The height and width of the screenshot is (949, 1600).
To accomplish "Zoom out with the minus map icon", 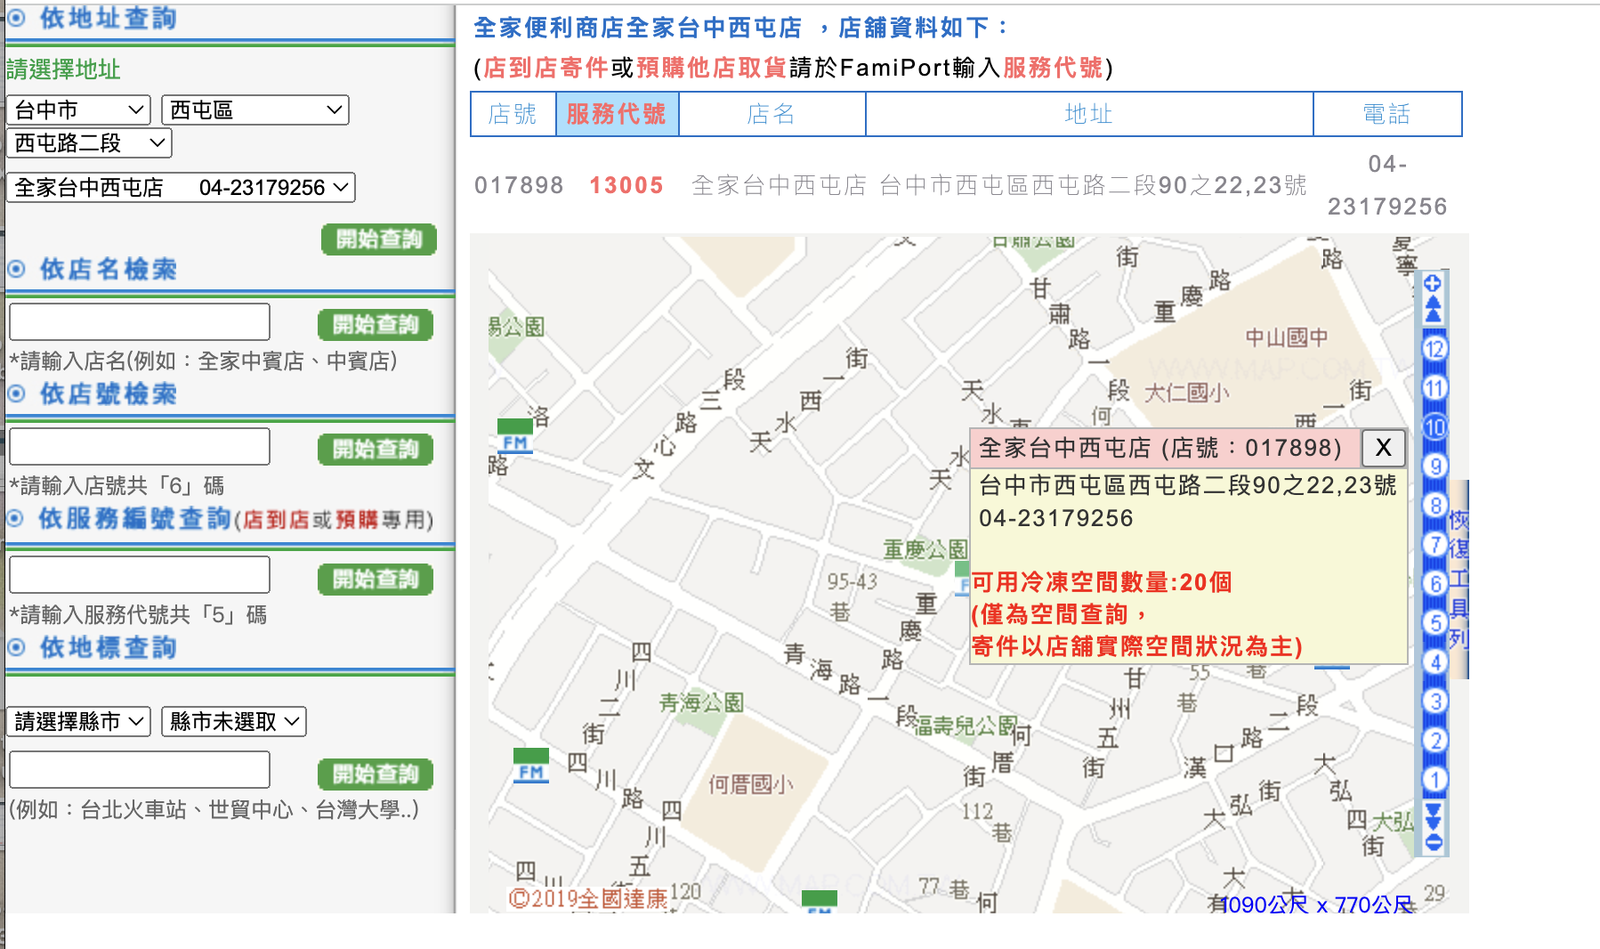I will 1434,842.
